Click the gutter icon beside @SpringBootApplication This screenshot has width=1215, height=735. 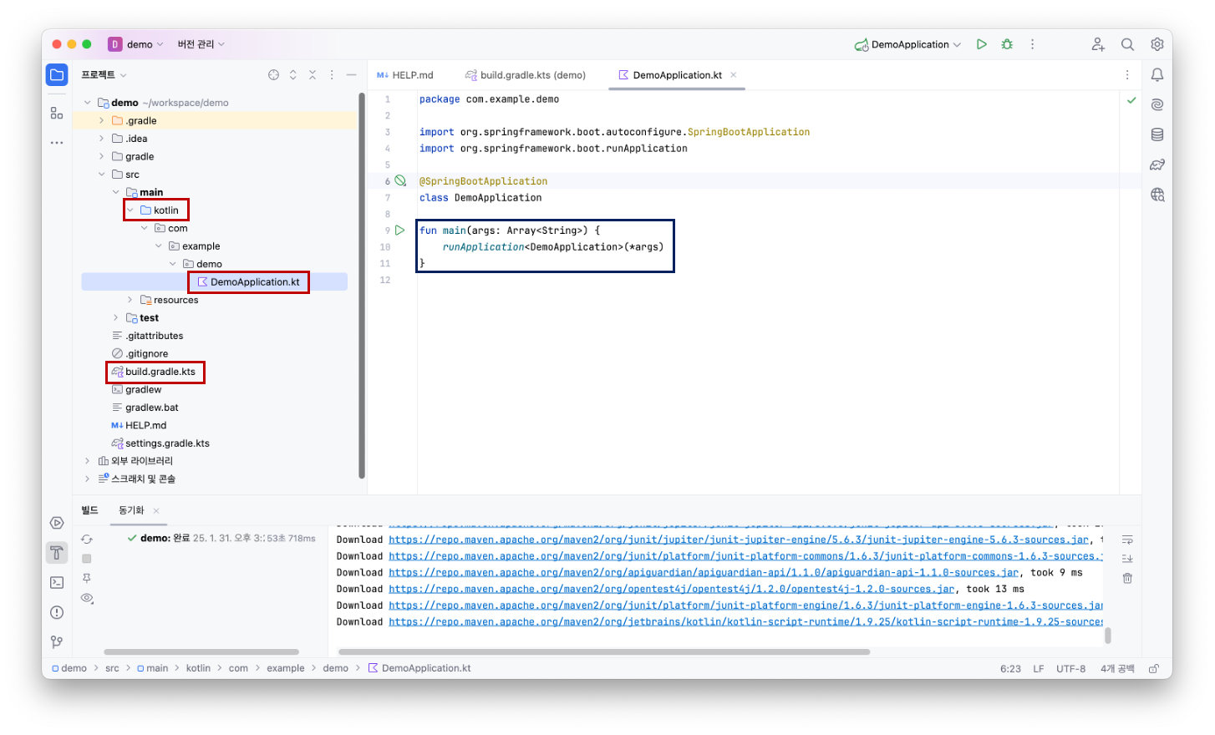coord(400,180)
